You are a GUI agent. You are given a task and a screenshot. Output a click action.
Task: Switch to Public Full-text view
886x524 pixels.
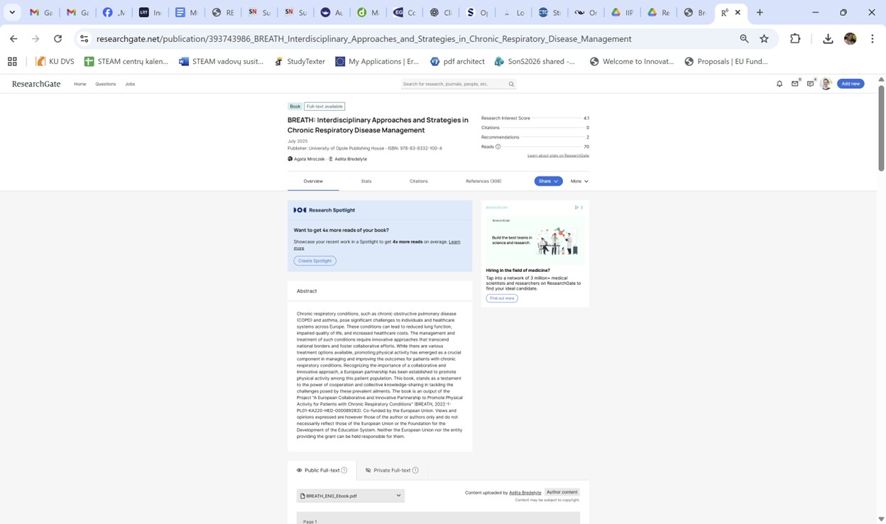coord(322,470)
